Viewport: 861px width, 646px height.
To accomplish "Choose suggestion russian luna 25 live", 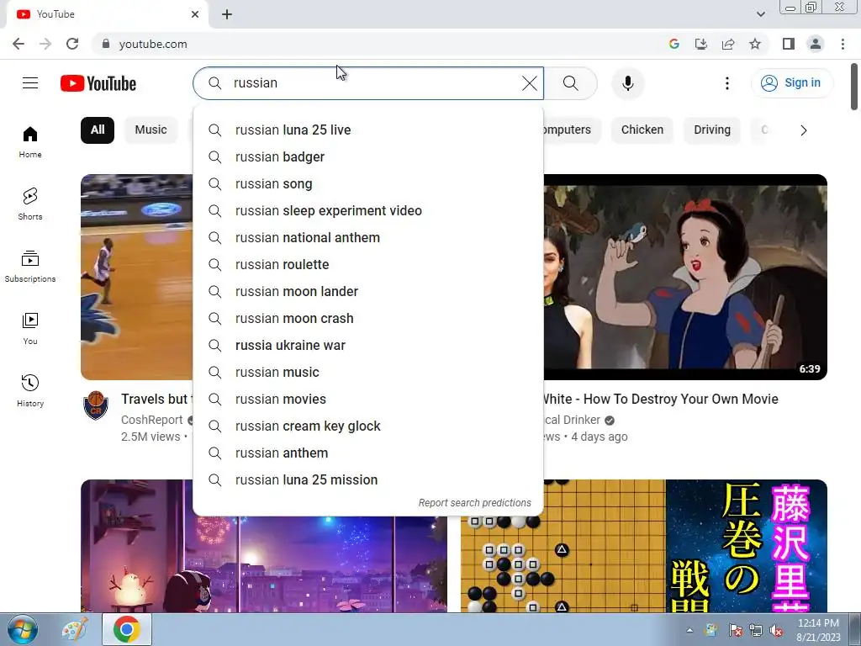I will 368,130.
